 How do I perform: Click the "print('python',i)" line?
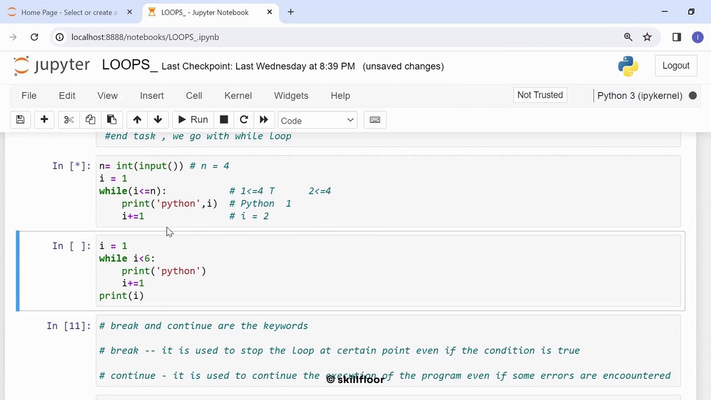pyautogui.click(x=170, y=203)
